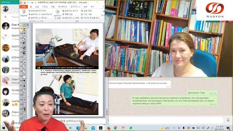Click WhatsApp message input field

(x=166, y=120)
